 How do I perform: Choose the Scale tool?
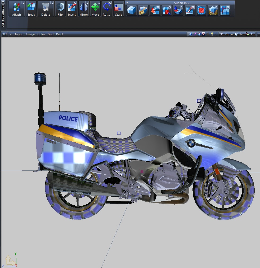point(119,9)
